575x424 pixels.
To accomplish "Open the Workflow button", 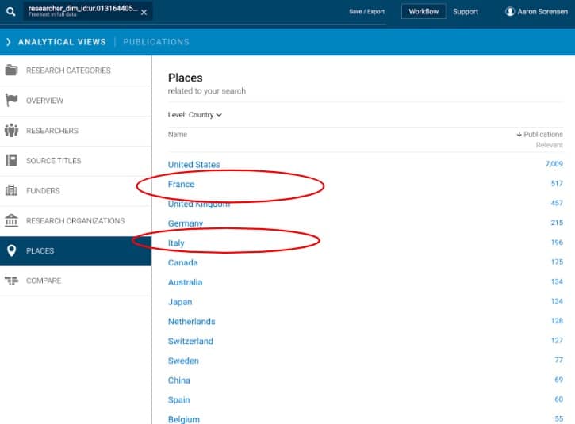I will coord(424,12).
